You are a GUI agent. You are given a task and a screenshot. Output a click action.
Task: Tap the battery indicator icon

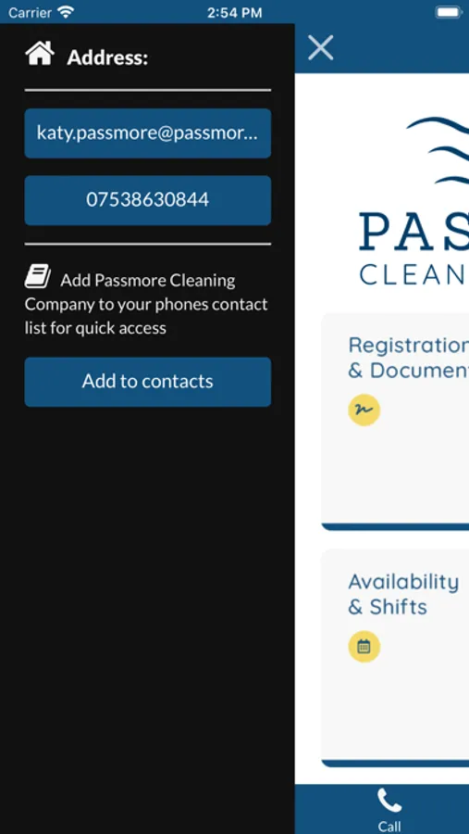pos(450,12)
